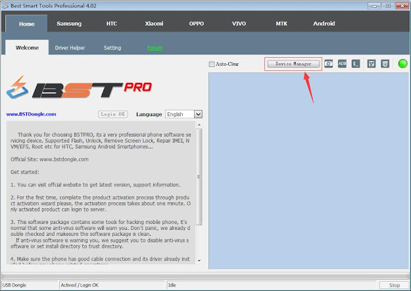
Task: Open the Driver Helper sub-tab
Action: 70,48
